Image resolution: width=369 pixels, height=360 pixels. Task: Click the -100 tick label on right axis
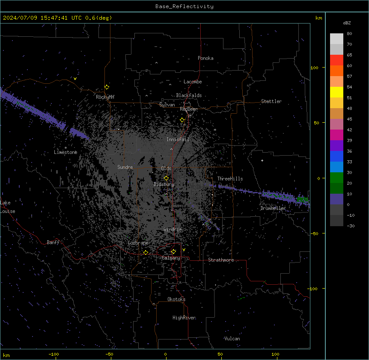[x=313, y=289]
